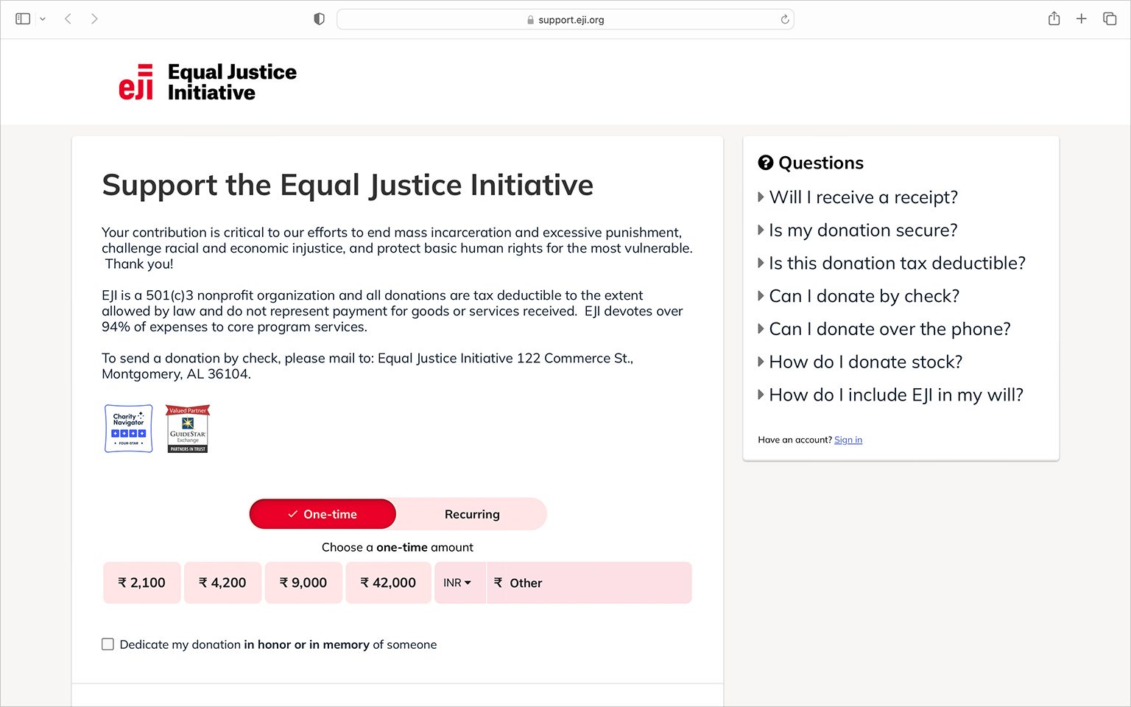Click the Charity Navigator badge
The height and width of the screenshot is (707, 1131).
(127, 428)
